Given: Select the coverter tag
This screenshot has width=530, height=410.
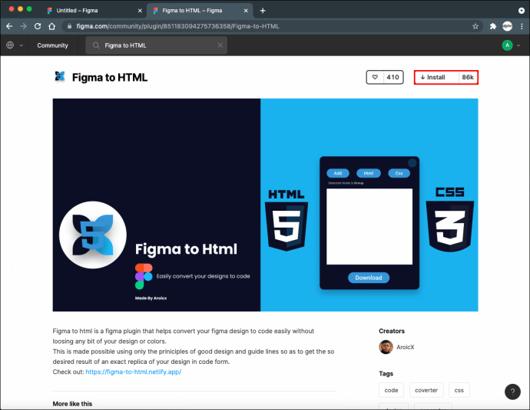Looking at the screenshot, I should click(426, 390).
